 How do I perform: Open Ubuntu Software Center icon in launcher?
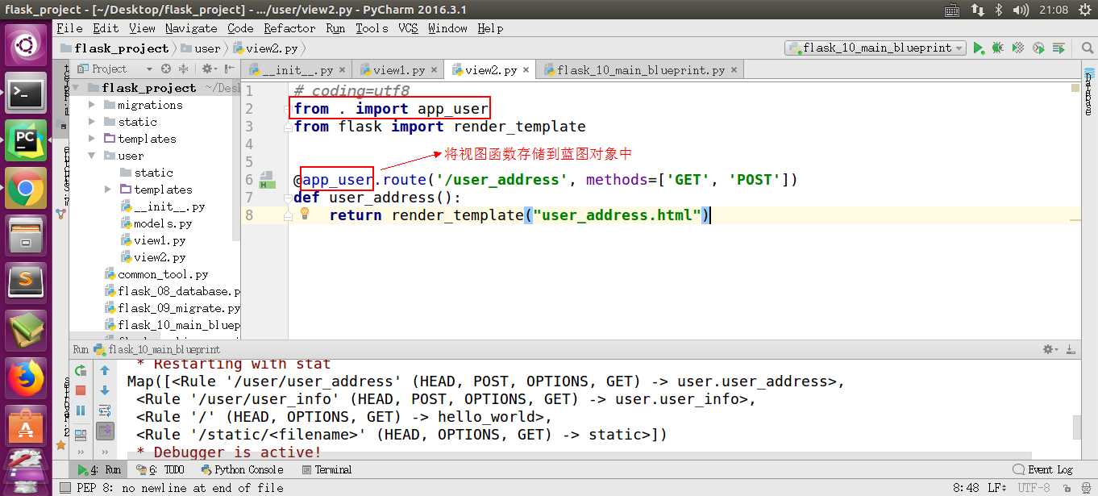26,424
